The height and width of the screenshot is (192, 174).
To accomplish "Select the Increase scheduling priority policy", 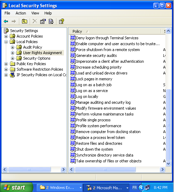I will point(99,67).
